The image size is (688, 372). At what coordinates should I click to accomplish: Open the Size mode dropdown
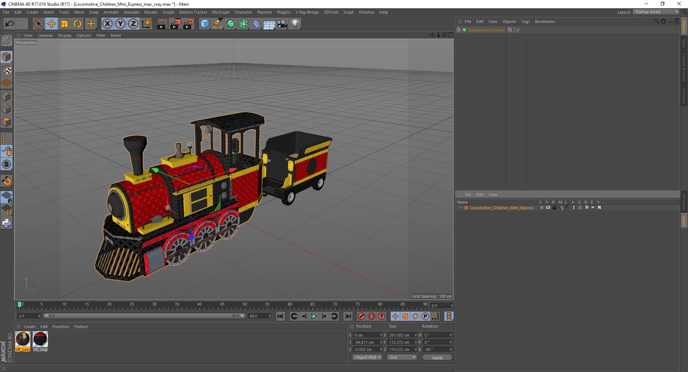click(402, 357)
